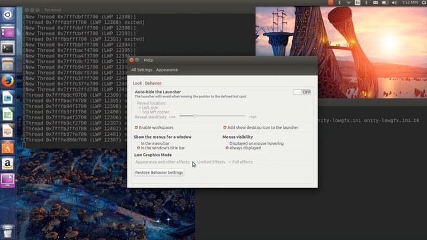
Task: Launch Firefox from the launcher
Action: (7, 81)
